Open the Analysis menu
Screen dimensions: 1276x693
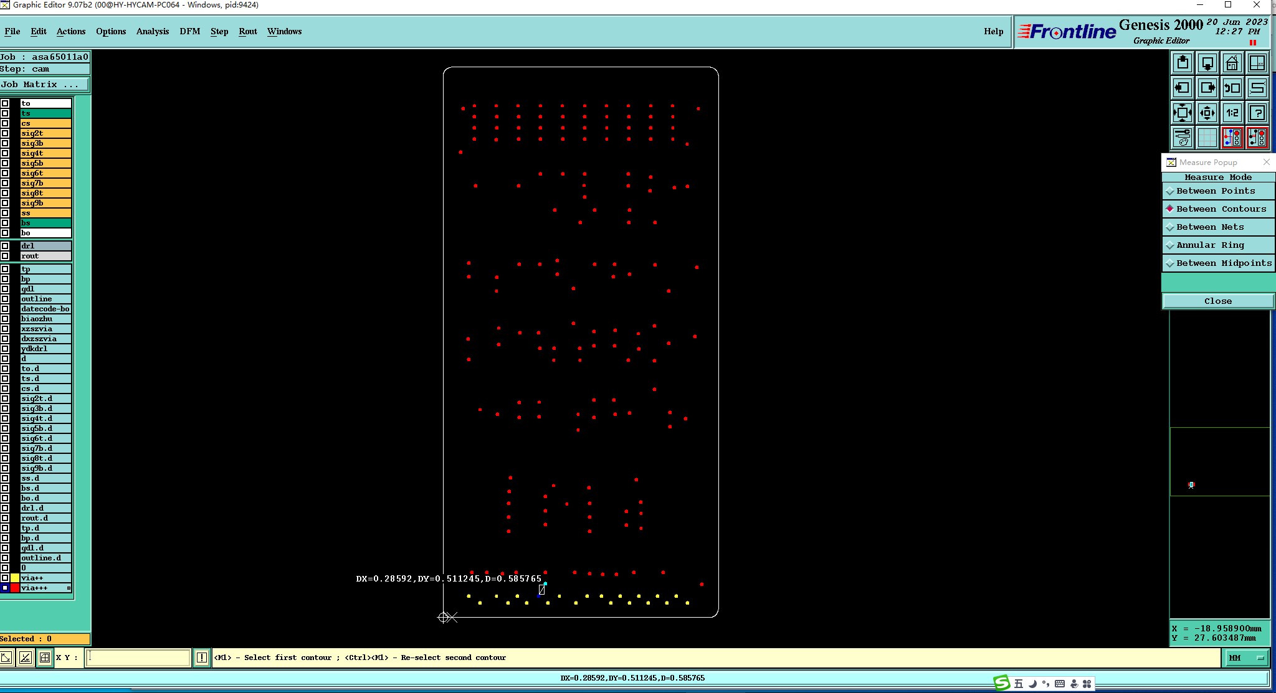[x=152, y=31]
